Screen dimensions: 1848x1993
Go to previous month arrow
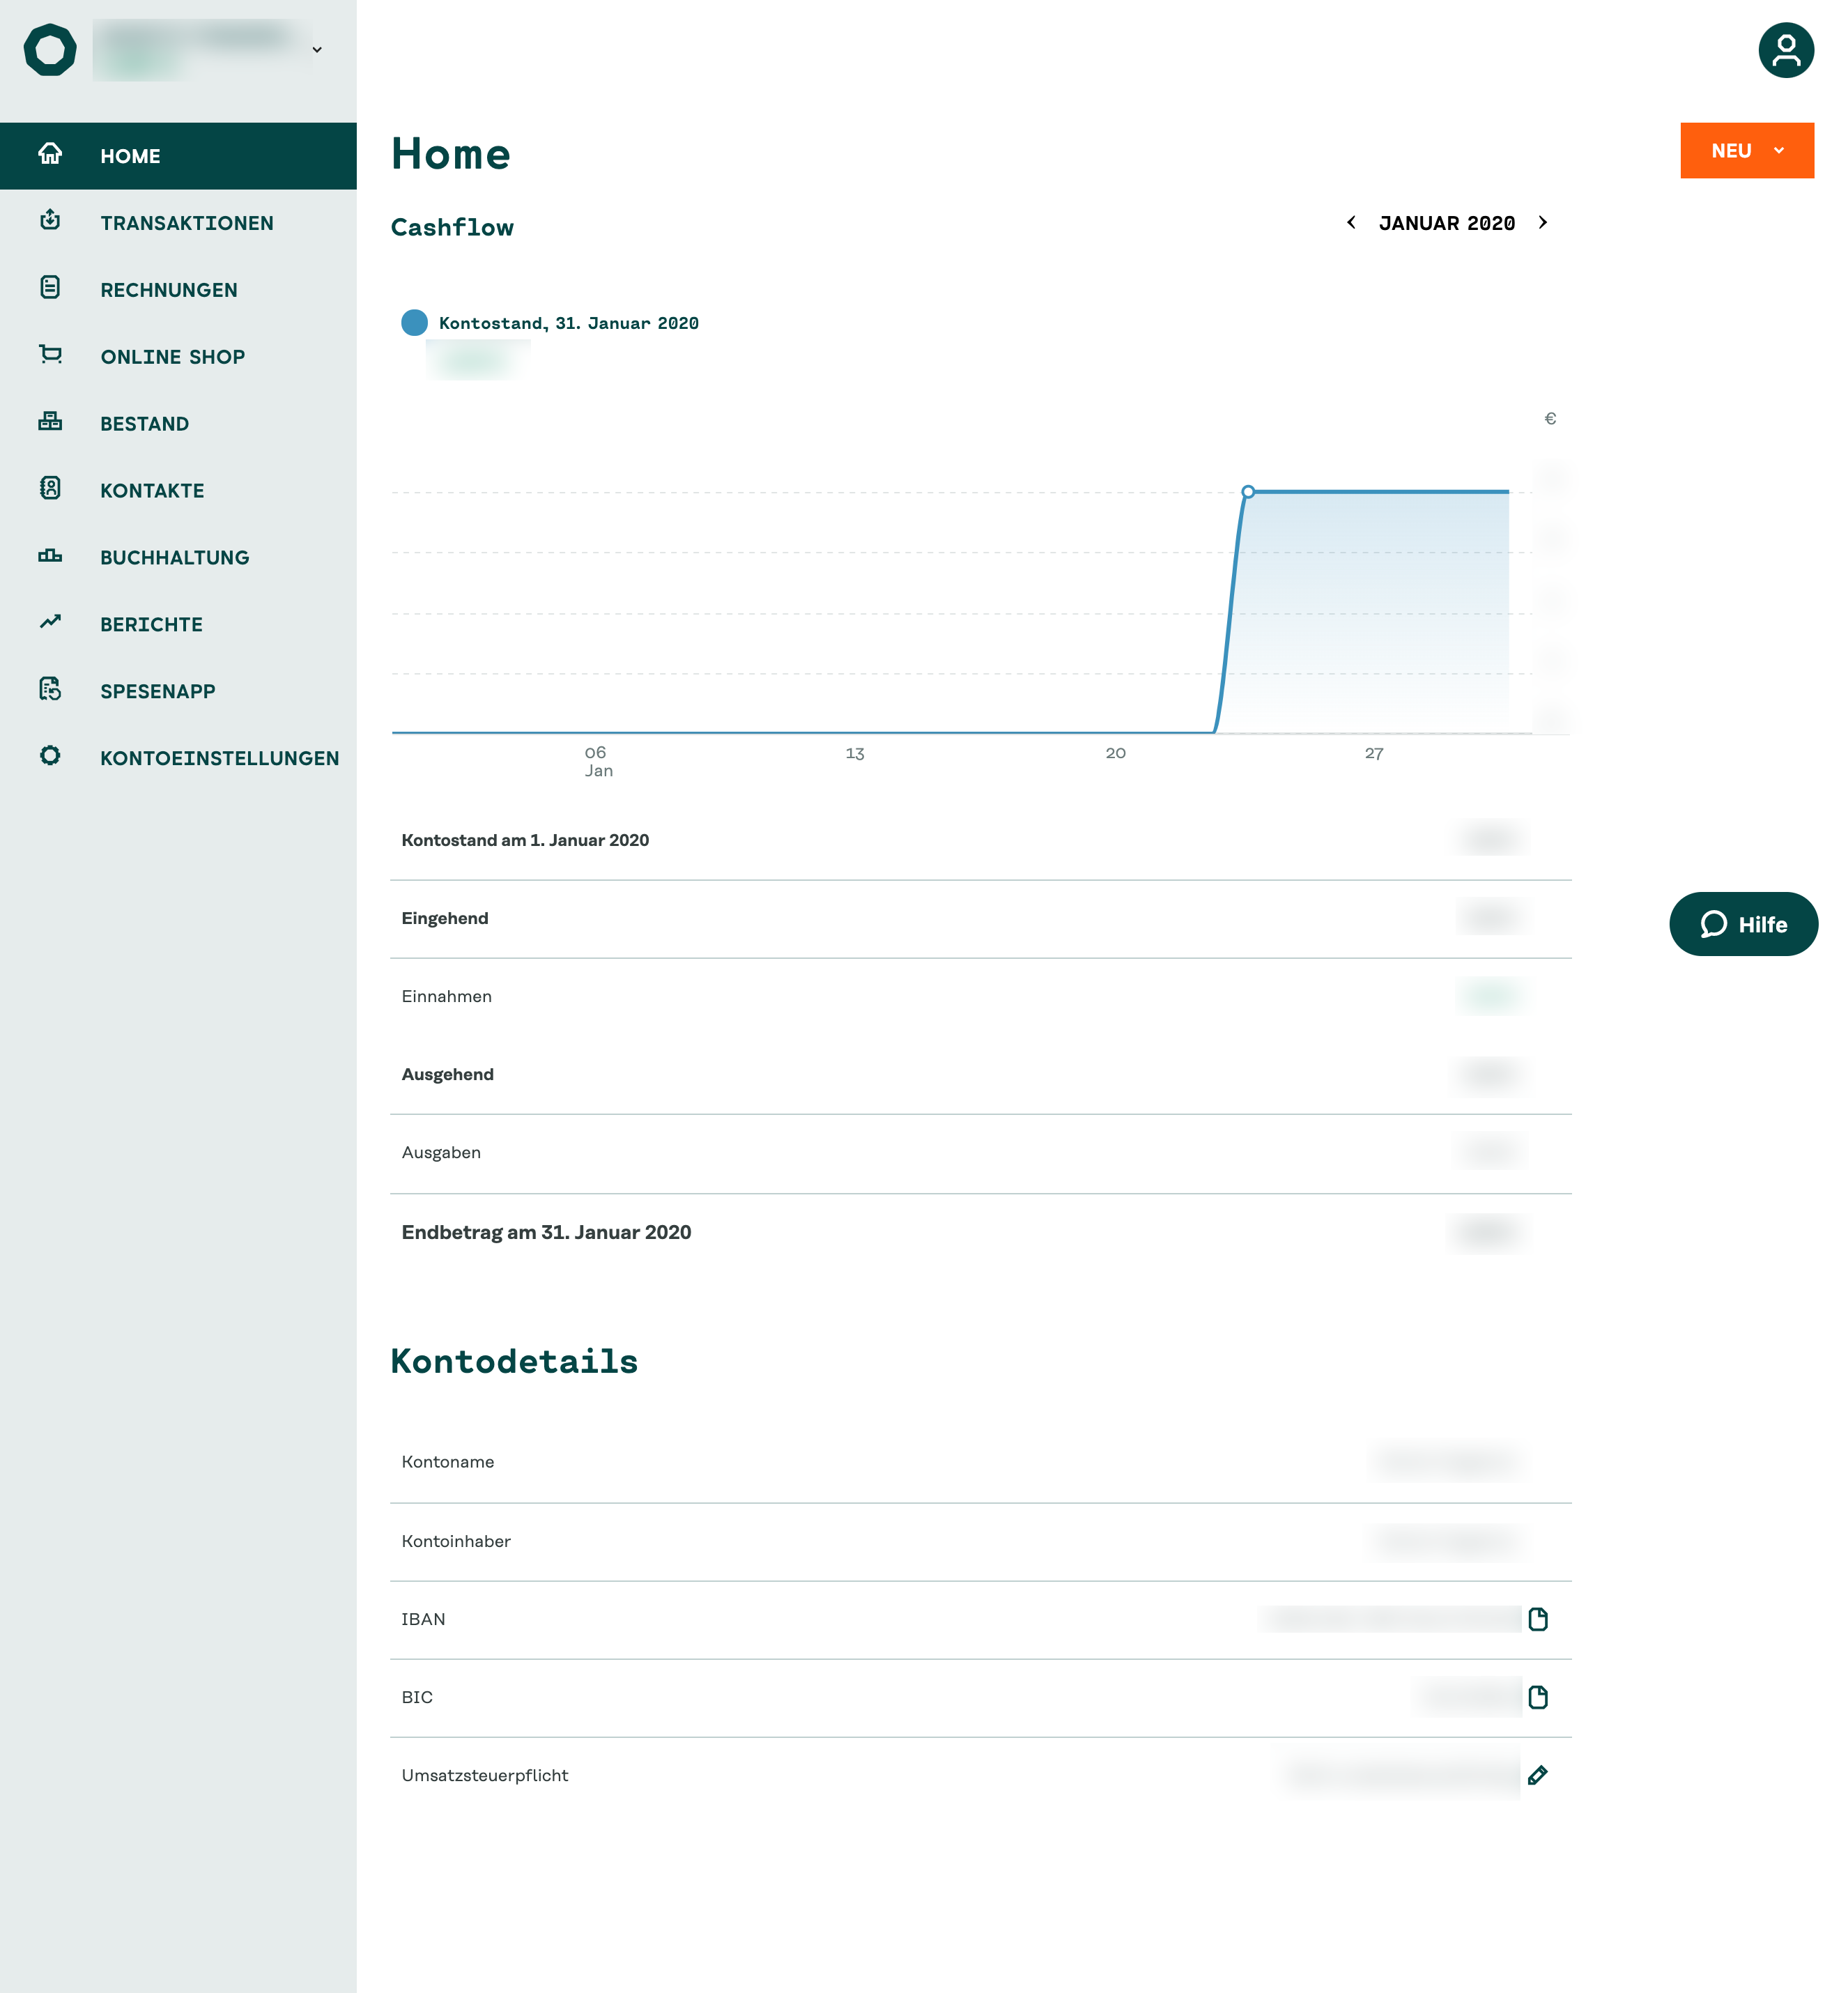pyautogui.click(x=1351, y=223)
